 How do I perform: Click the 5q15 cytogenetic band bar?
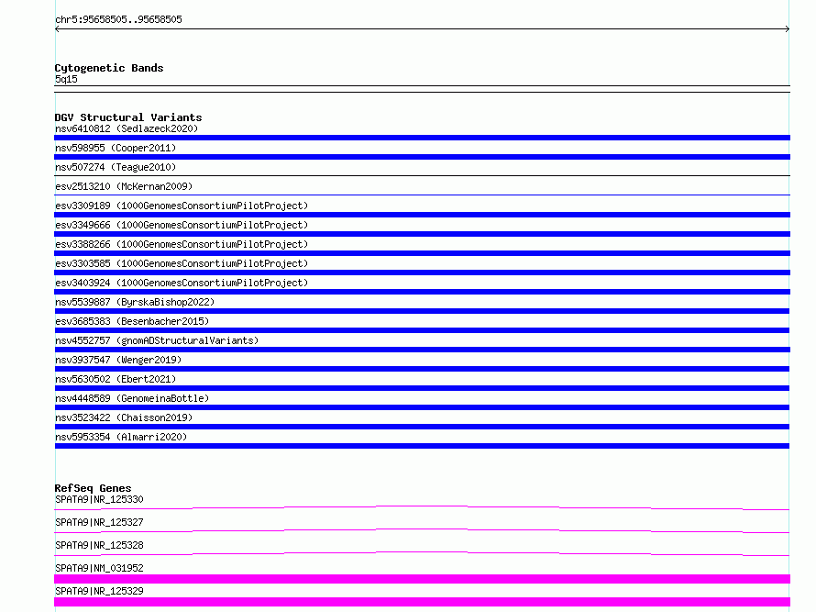(422, 89)
